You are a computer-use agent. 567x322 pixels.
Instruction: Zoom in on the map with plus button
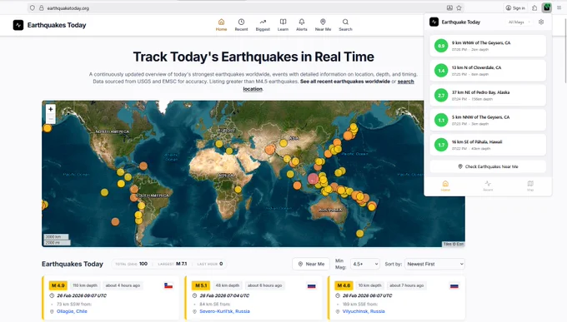(51, 109)
